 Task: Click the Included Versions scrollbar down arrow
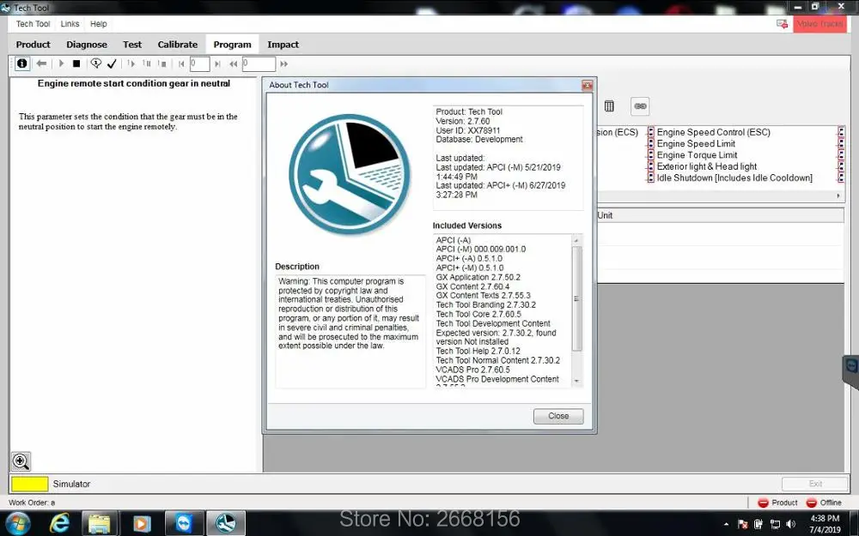[576, 382]
